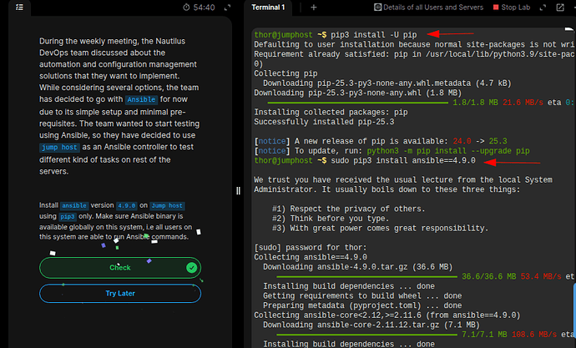This screenshot has height=348, width=576.
Task: Click the 4.9.0 version tag
Action: pos(127,205)
